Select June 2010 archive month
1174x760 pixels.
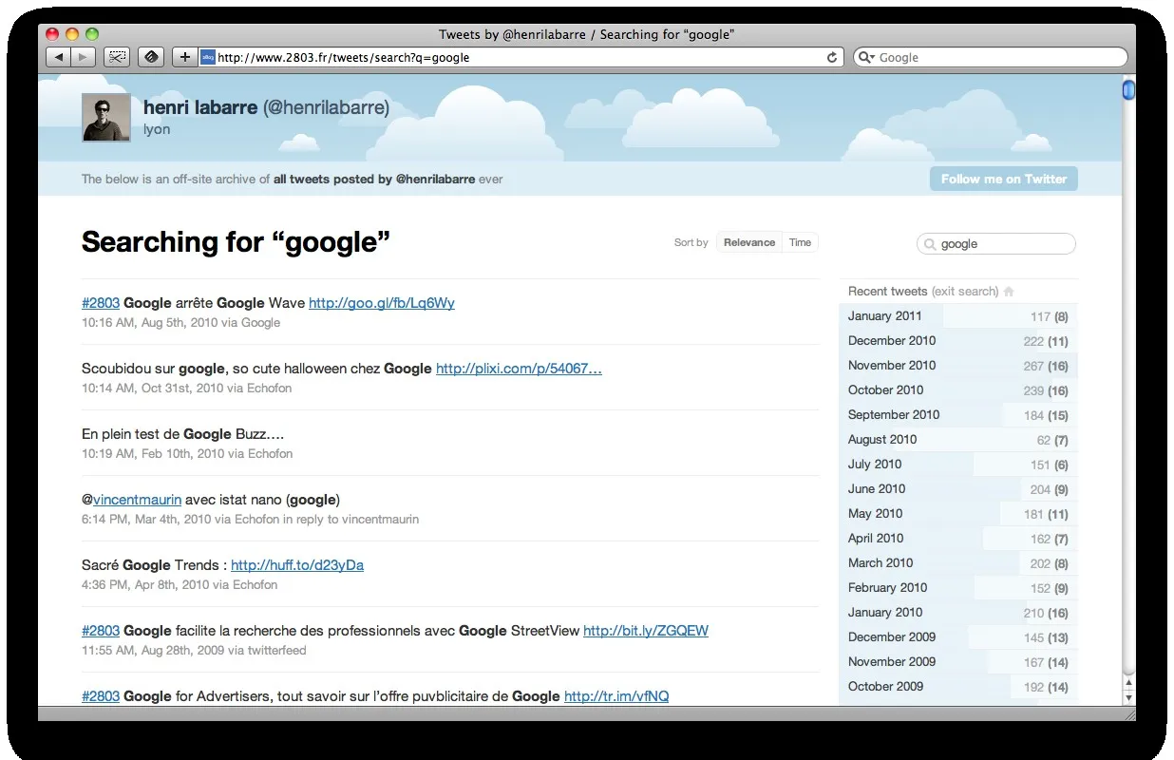coord(958,489)
